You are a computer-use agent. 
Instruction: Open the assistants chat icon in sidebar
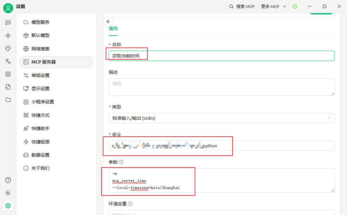tap(8, 23)
